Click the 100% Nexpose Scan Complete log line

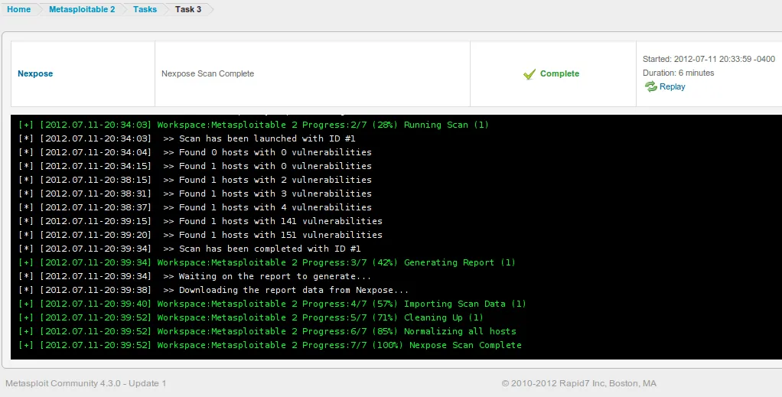269,345
